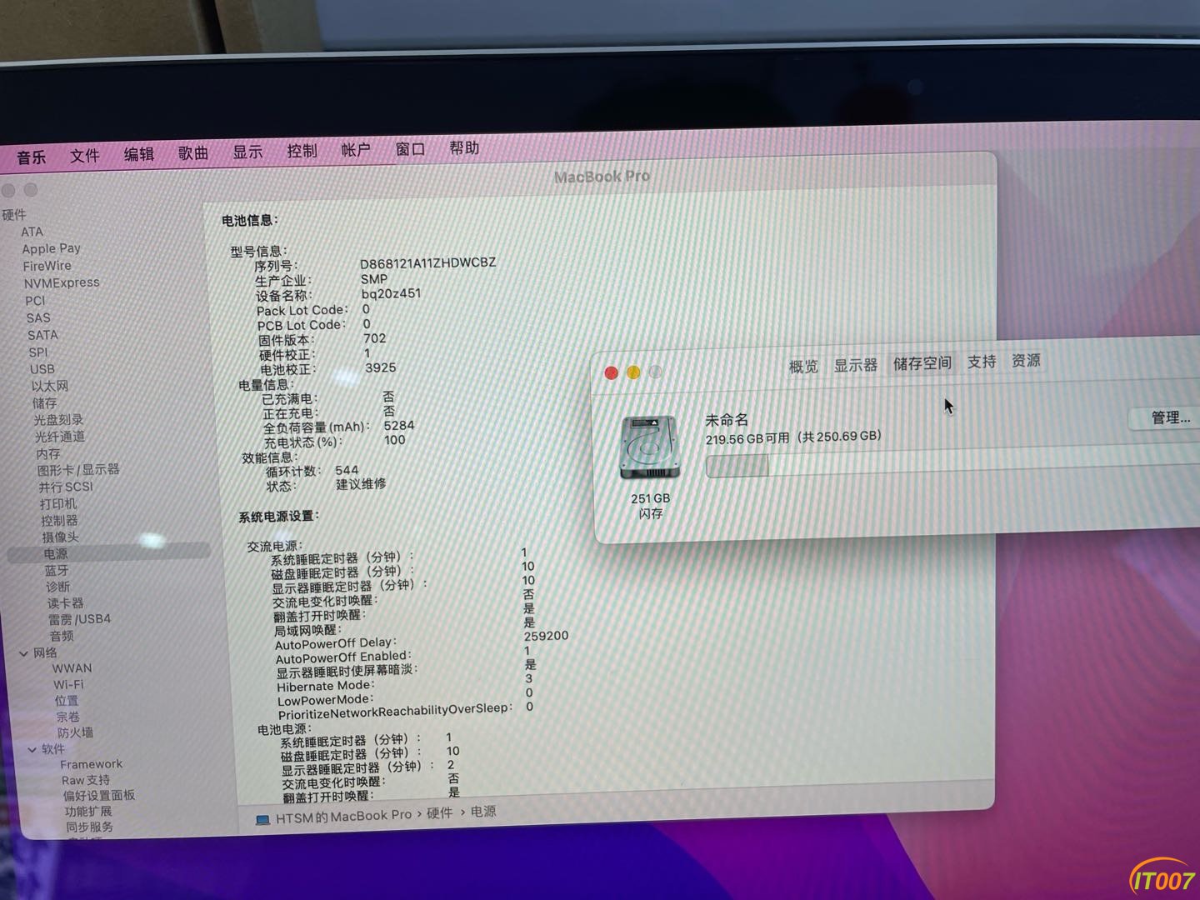Select 摄像头 in the sidebar
Screen dimensions: 1200x900
coord(61,537)
